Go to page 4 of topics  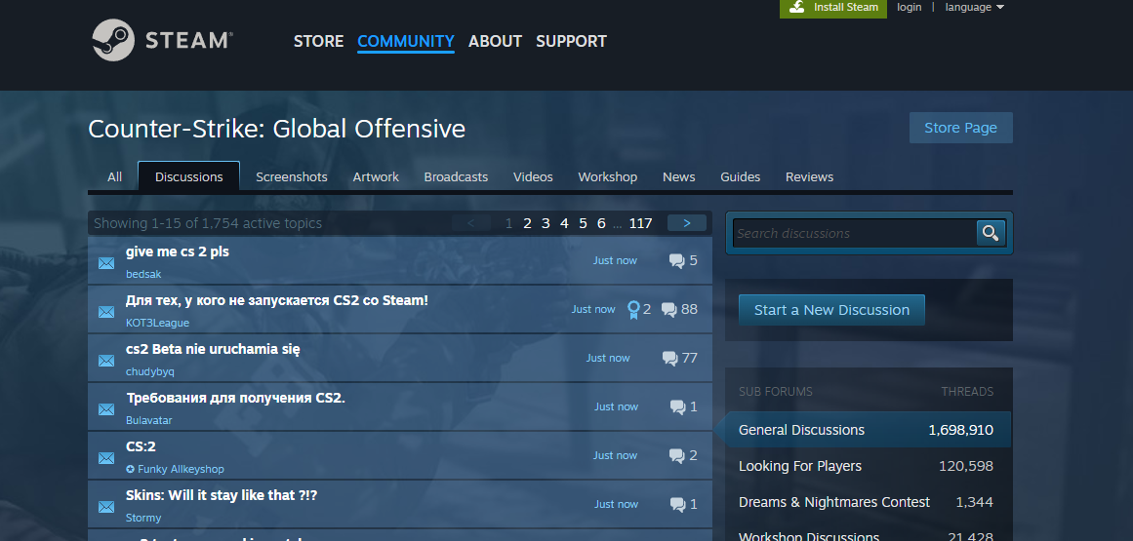pyautogui.click(x=564, y=223)
